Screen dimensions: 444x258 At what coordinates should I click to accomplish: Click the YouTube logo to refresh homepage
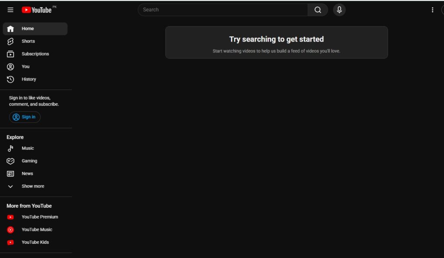37,10
